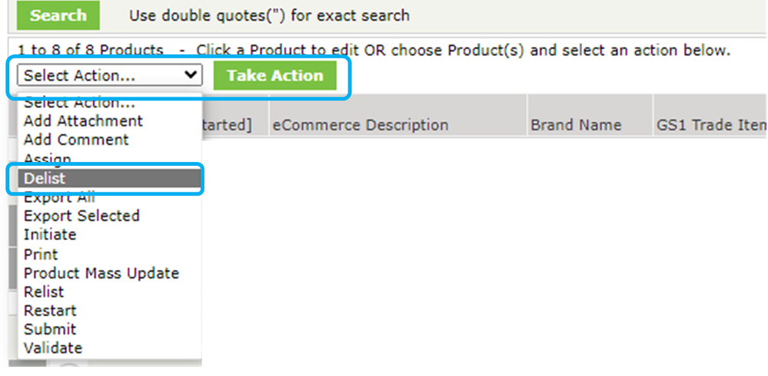Image resolution: width=768 pixels, height=376 pixels.
Task: Select Submit from the action list
Action: 50,329
